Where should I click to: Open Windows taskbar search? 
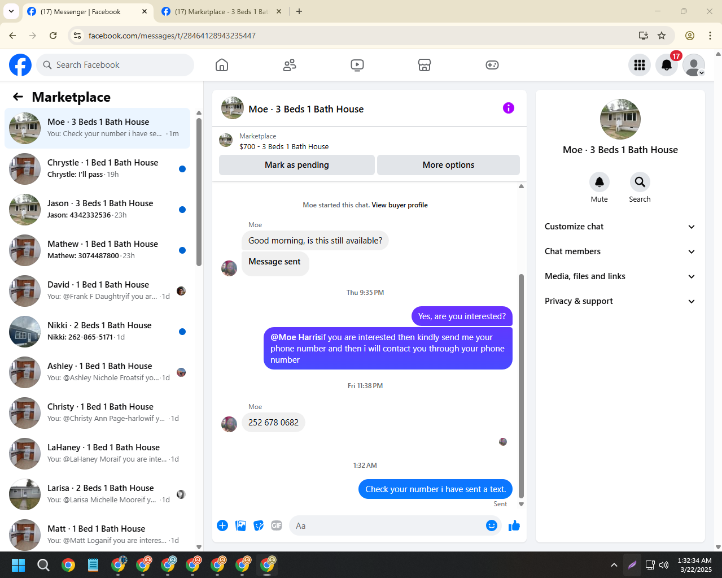coord(43,565)
